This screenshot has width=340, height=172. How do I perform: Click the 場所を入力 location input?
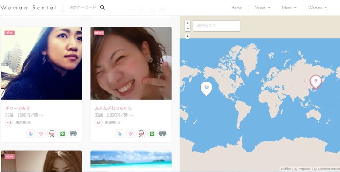[x=216, y=26]
